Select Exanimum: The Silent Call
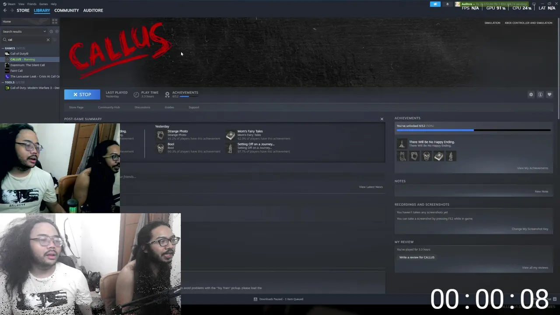 point(28,65)
